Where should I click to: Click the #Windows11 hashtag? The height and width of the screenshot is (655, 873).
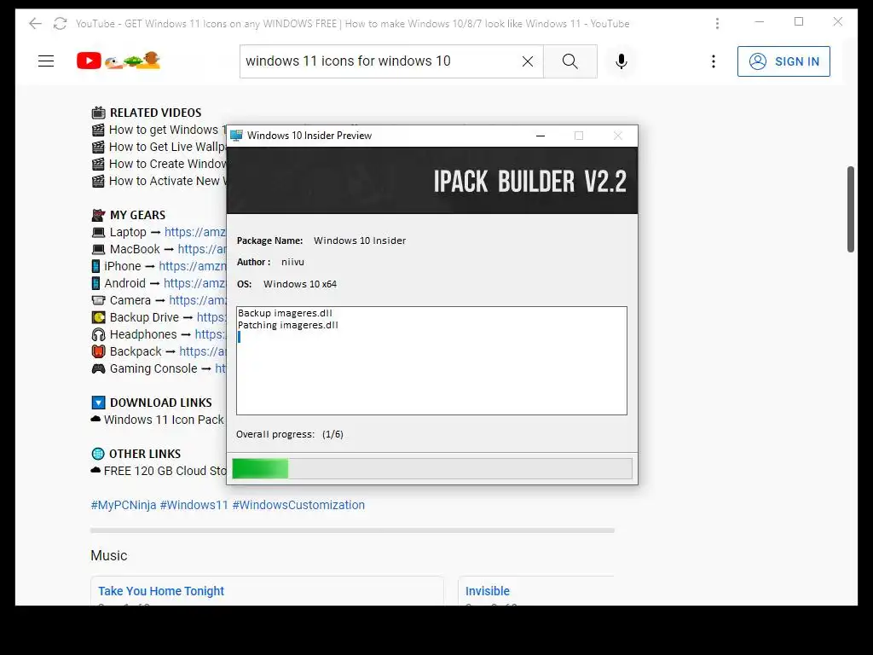194,505
